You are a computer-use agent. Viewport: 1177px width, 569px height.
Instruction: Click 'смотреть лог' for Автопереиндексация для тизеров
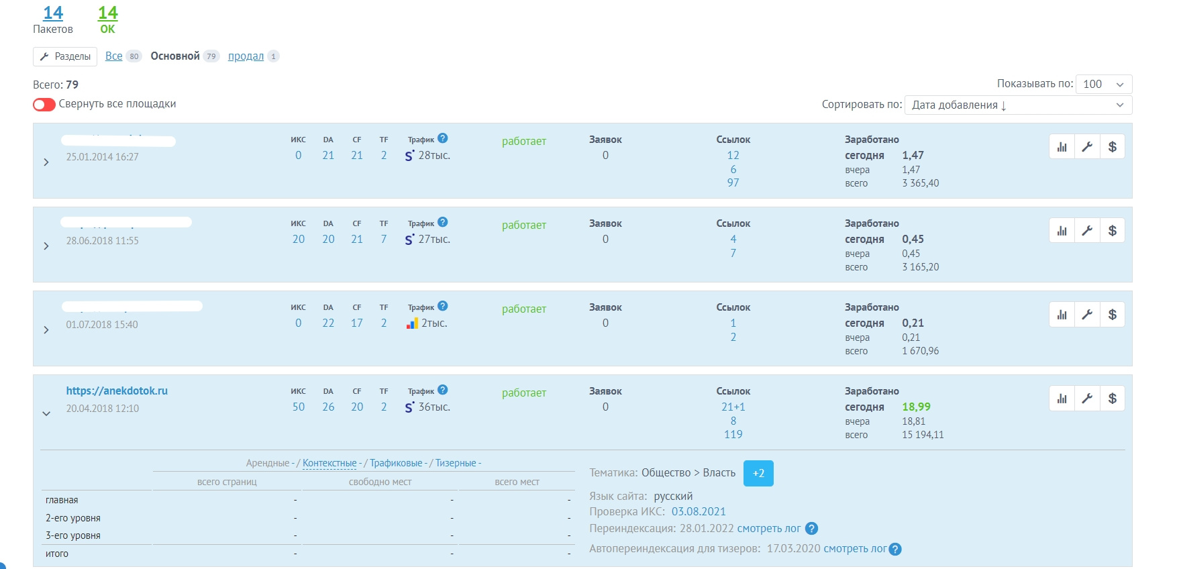point(855,549)
